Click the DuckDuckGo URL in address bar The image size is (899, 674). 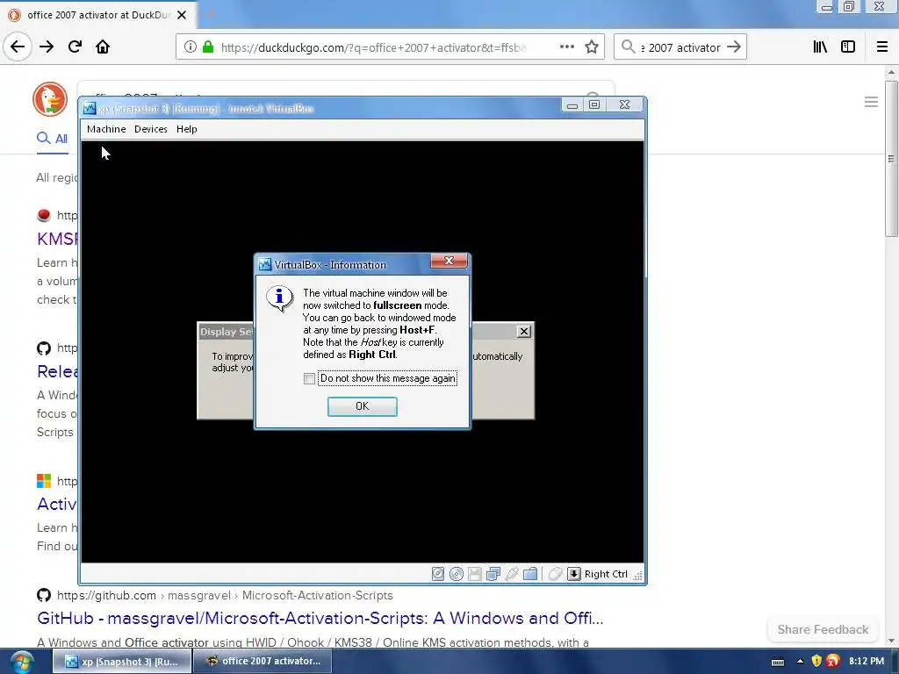(374, 47)
